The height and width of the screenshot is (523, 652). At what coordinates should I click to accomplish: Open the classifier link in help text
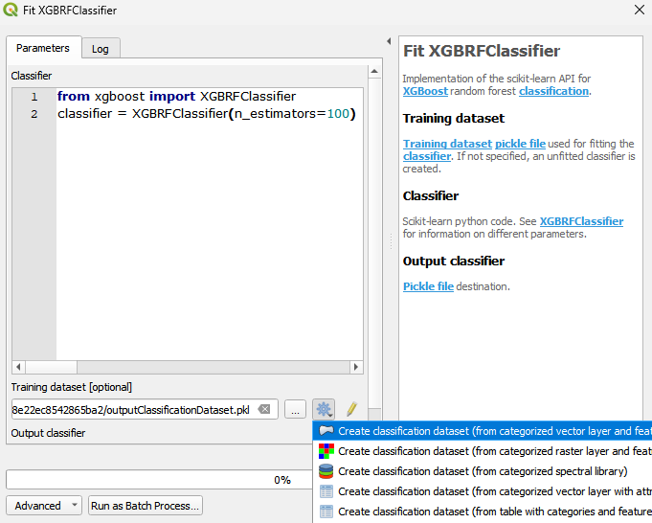click(x=427, y=156)
